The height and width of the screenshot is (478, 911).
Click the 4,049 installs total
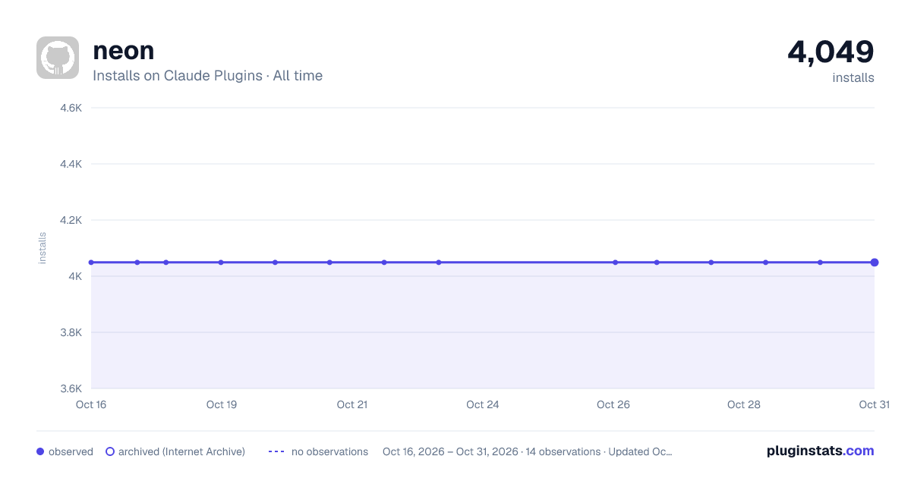(x=831, y=52)
